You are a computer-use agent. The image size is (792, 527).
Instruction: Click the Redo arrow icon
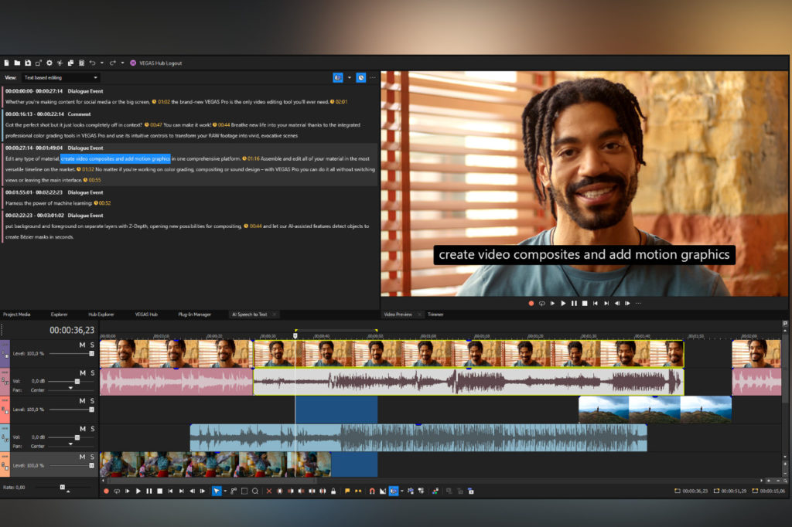click(113, 63)
